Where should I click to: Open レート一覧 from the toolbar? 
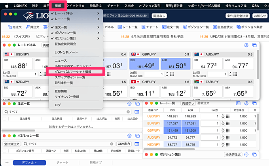click(128, 27)
